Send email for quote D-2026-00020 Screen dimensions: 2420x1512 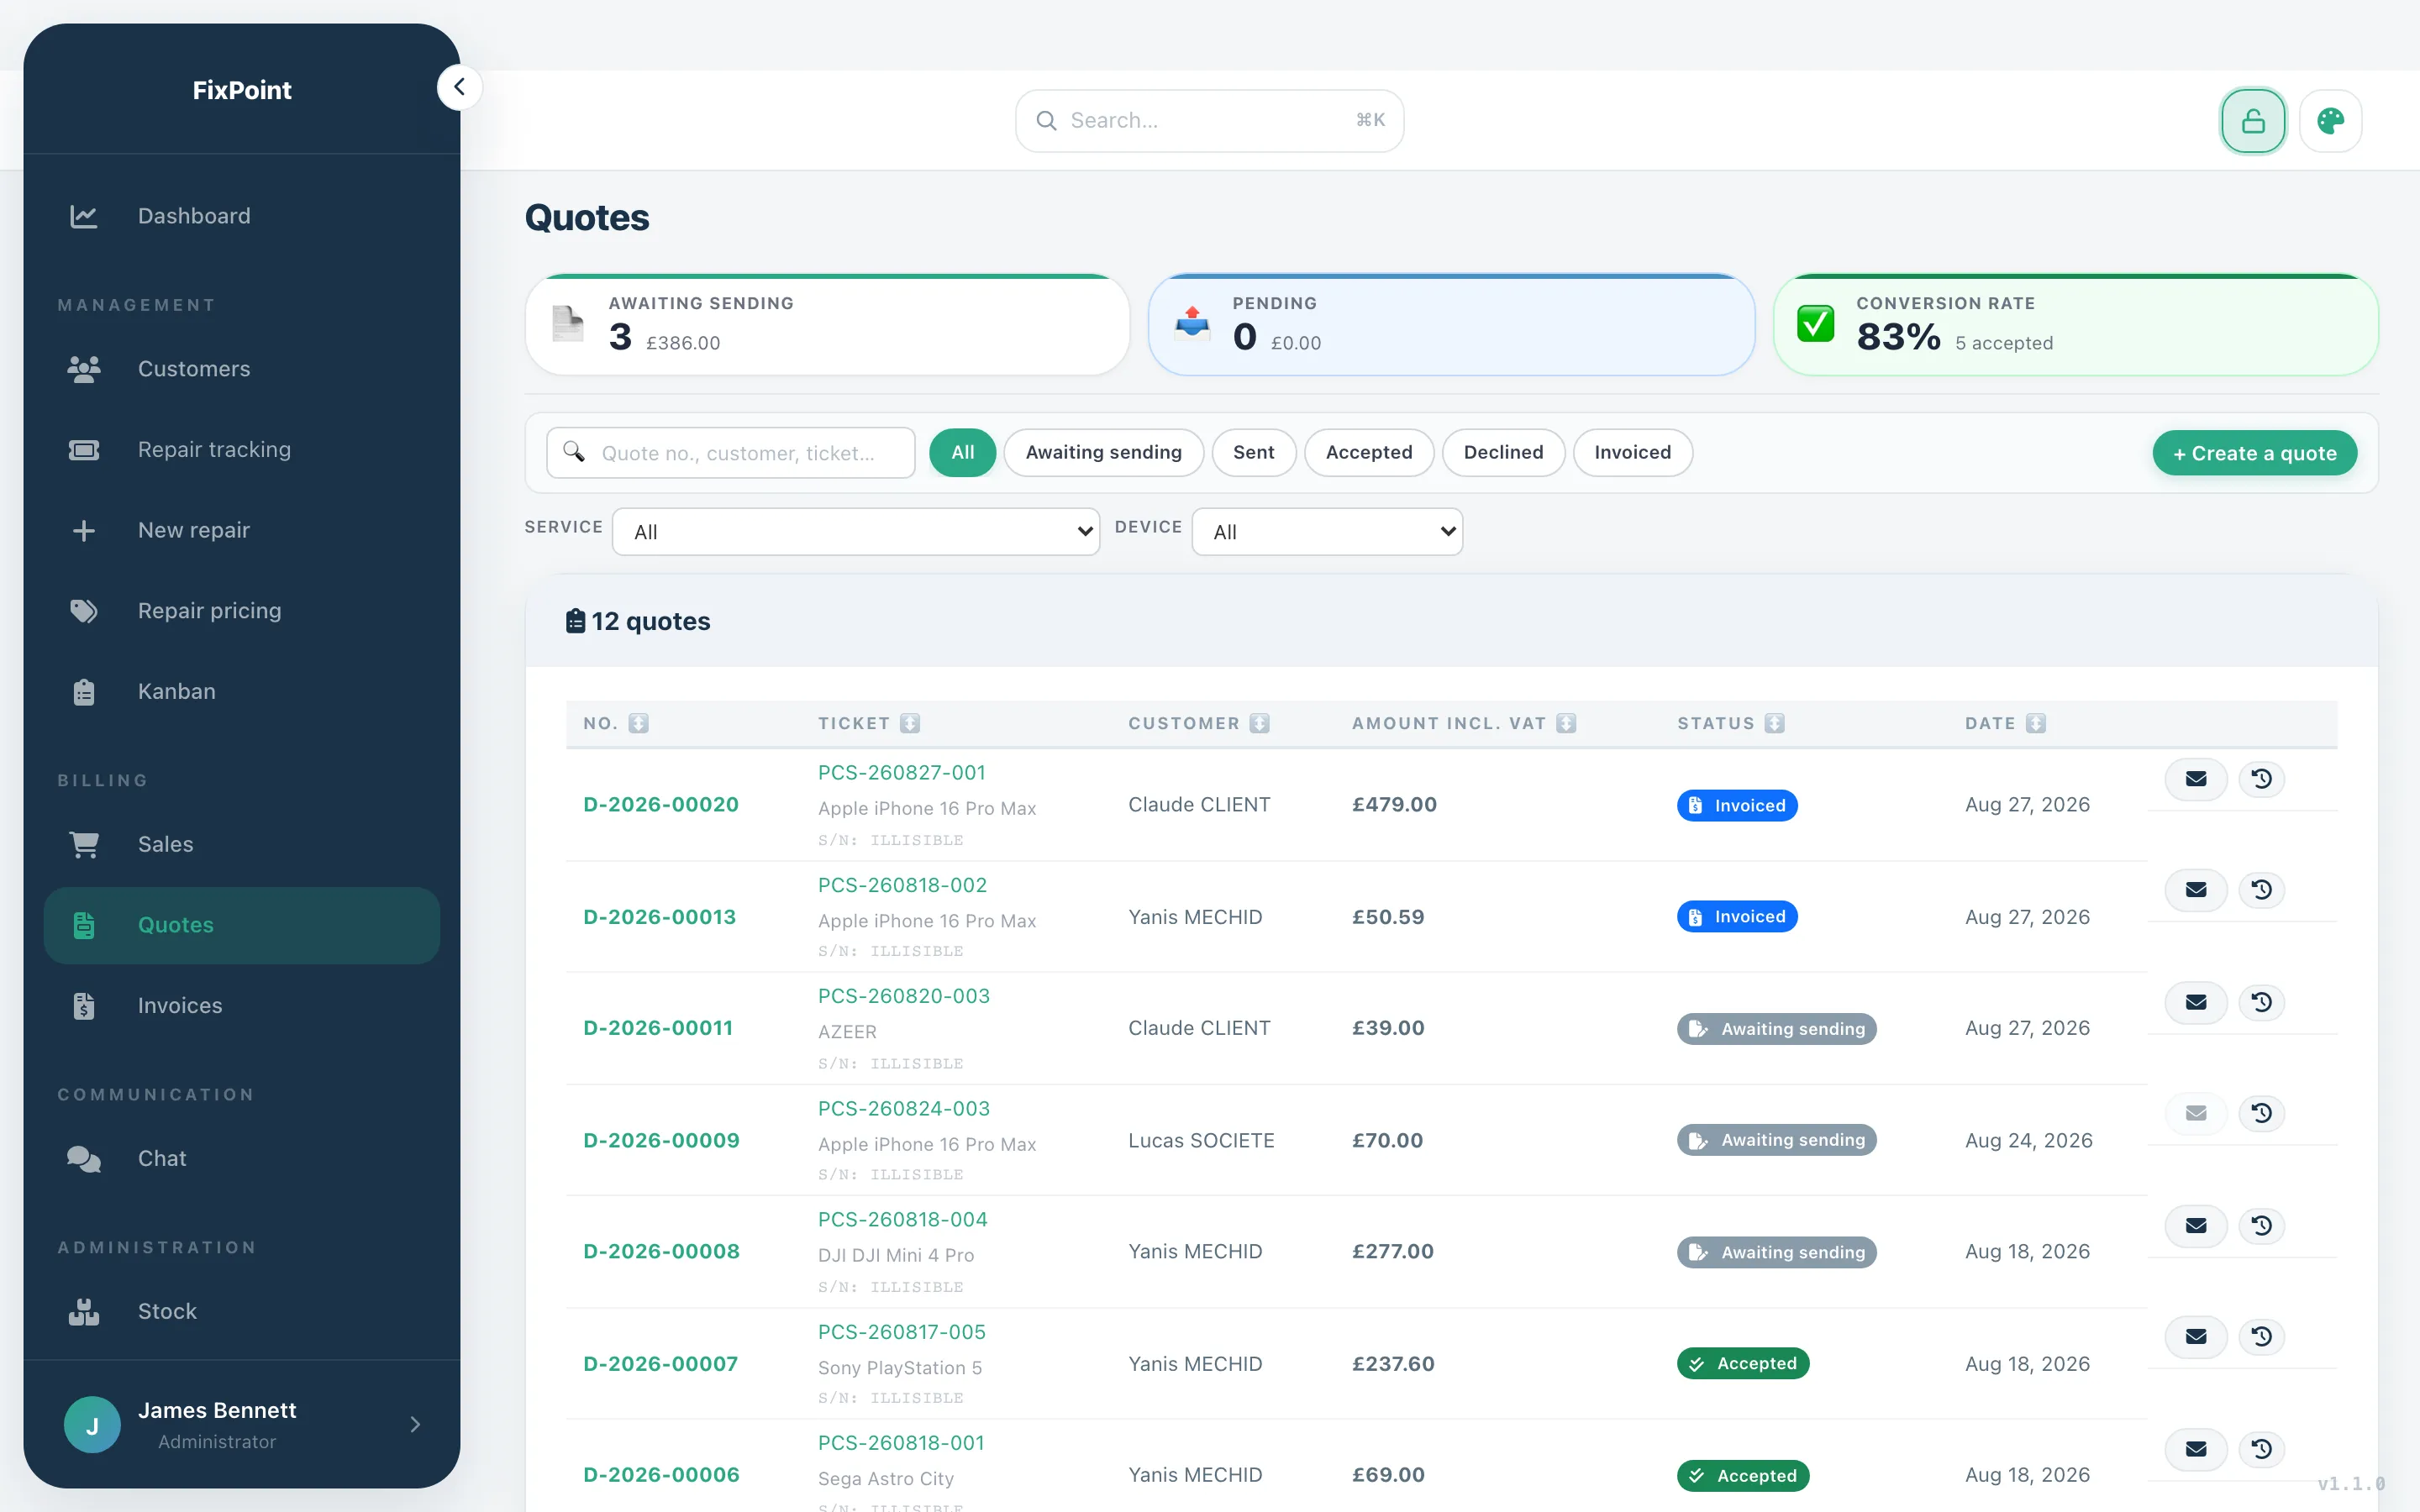(2196, 779)
